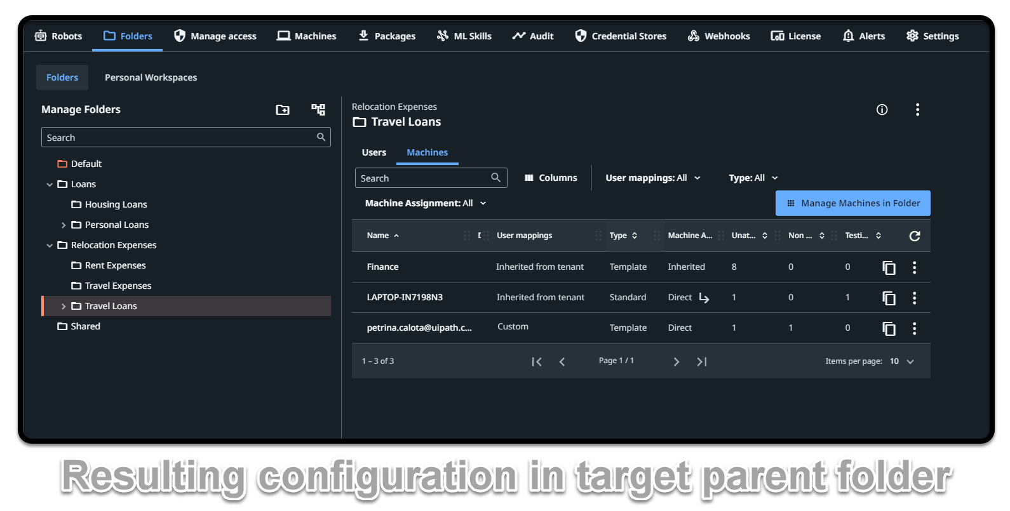
Task: Sort by Type column
Action: pos(623,236)
